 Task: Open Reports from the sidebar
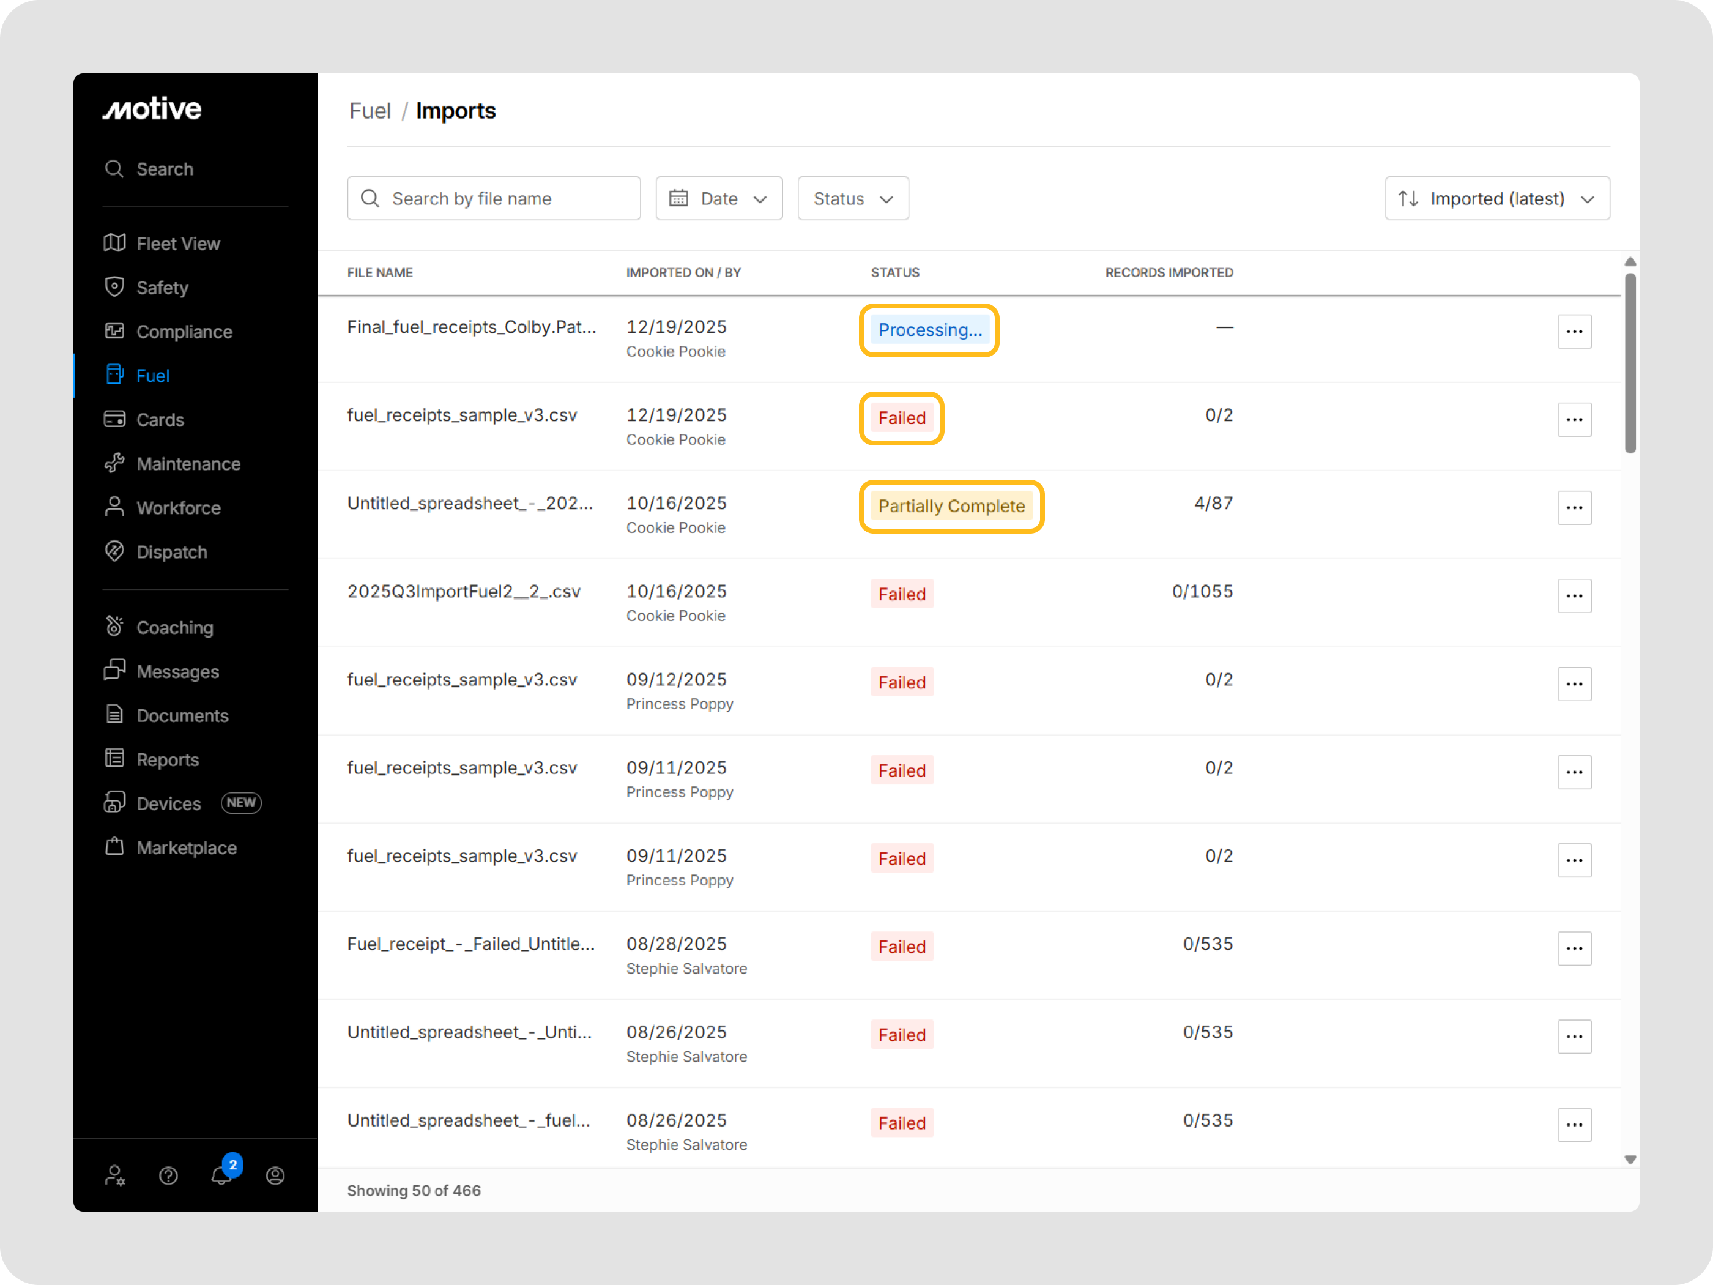coord(167,759)
